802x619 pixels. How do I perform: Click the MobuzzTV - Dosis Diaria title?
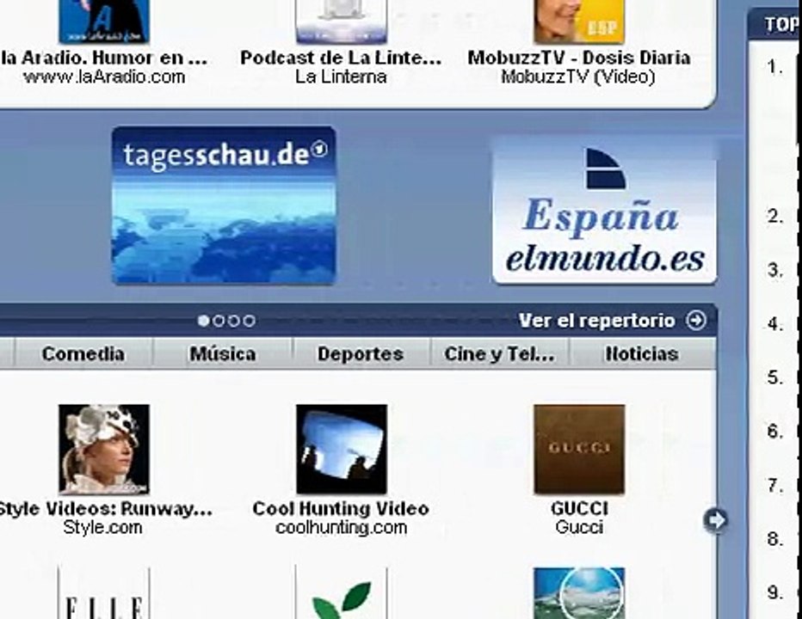click(579, 58)
